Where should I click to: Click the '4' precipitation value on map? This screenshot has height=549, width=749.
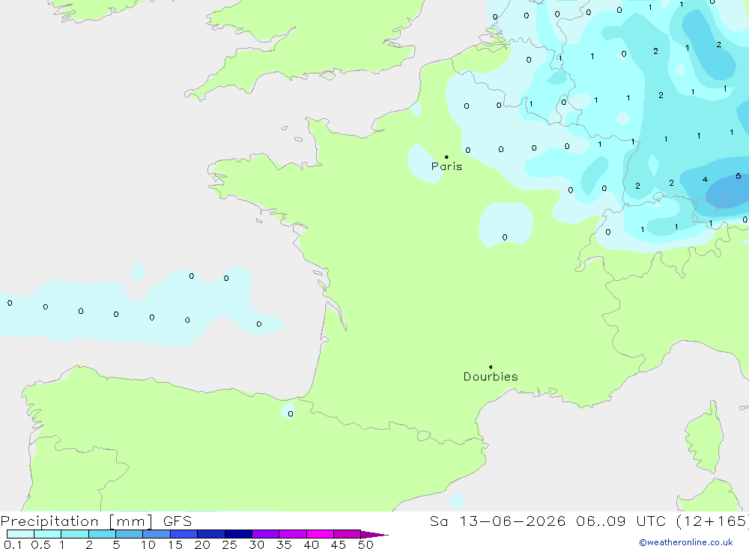pos(705,180)
